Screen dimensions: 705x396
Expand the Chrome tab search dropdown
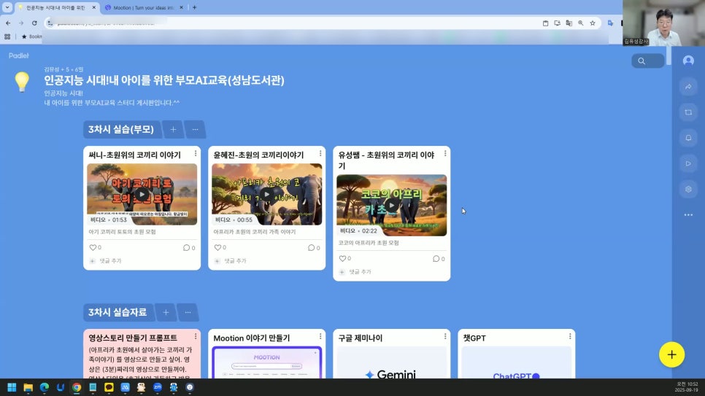click(7, 7)
